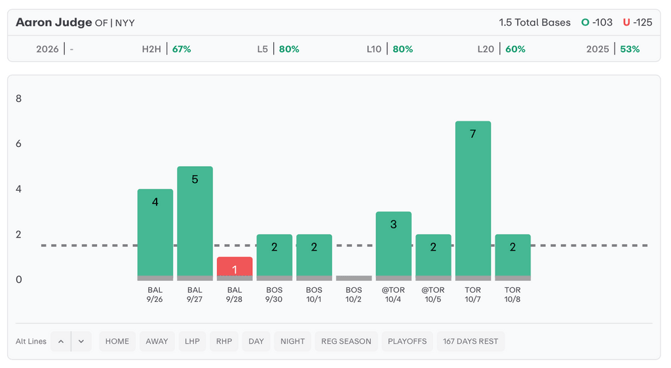Filter by LHP pitchers
The width and height of the screenshot is (671, 368).
click(x=192, y=341)
